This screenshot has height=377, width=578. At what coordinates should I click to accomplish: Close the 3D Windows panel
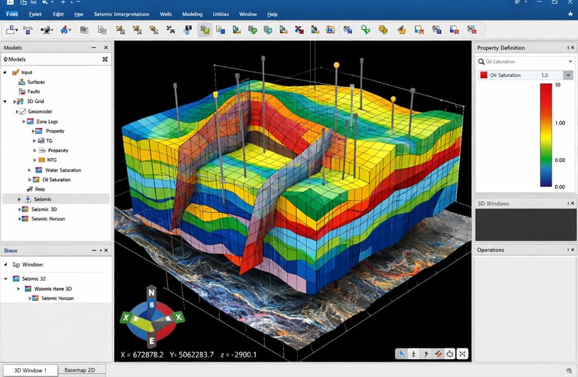[573, 203]
